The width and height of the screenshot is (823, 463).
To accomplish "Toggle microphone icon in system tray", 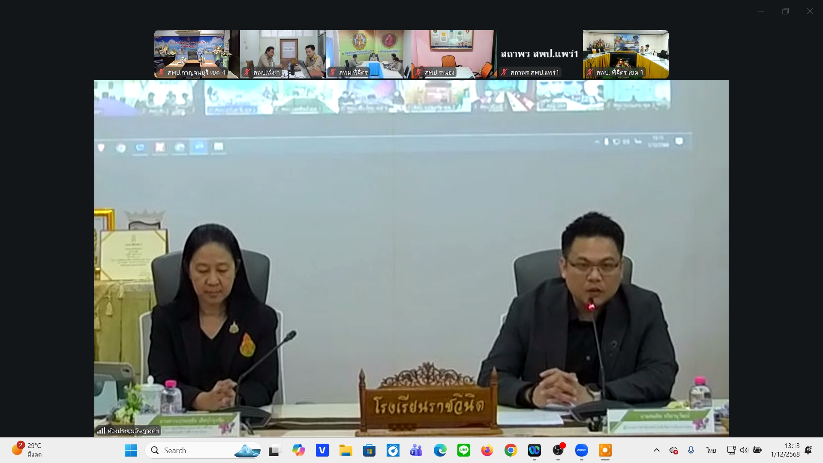I will click(691, 450).
